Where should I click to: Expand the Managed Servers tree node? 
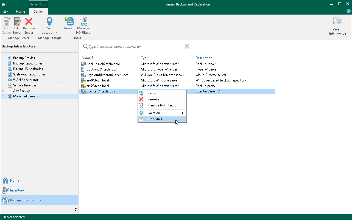[x=3, y=96]
